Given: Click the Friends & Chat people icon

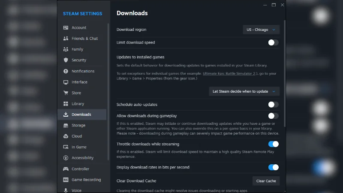Looking at the screenshot, I should click(x=66, y=39).
